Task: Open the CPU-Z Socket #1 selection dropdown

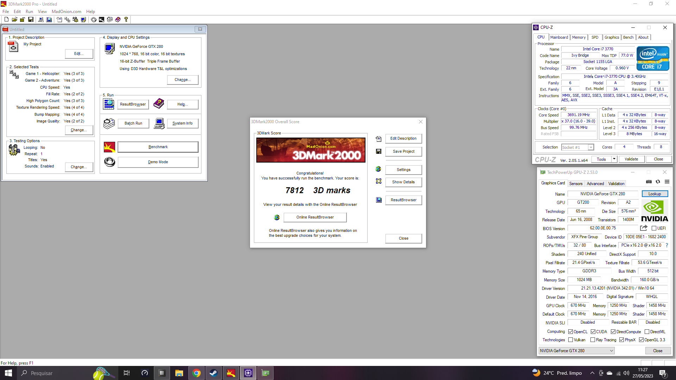Action: pyautogui.click(x=578, y=147)
